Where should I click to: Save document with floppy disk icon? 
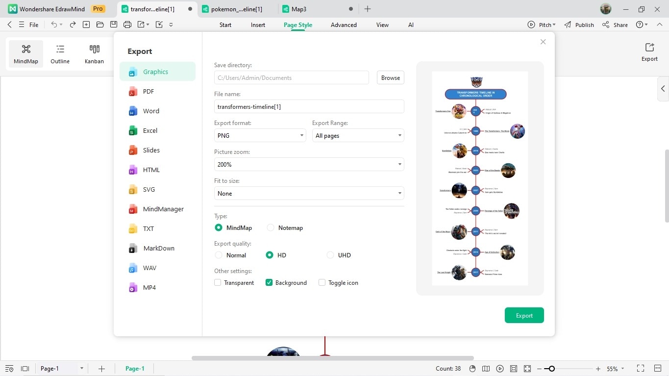(114, 25)
